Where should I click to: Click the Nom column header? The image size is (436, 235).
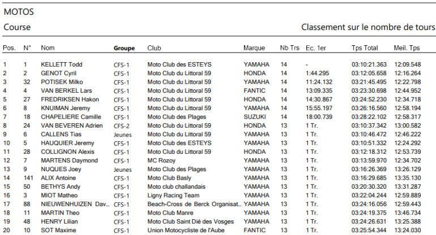(48, 48)
